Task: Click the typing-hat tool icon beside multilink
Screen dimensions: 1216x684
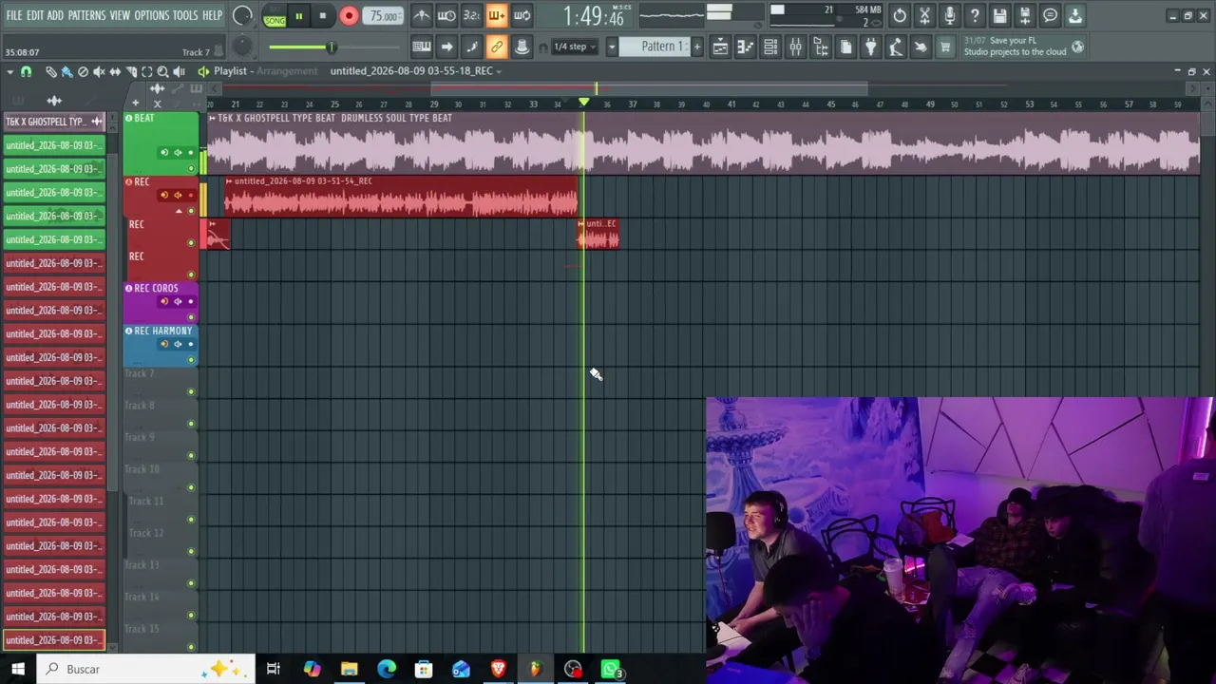Action: coord(522,47)
